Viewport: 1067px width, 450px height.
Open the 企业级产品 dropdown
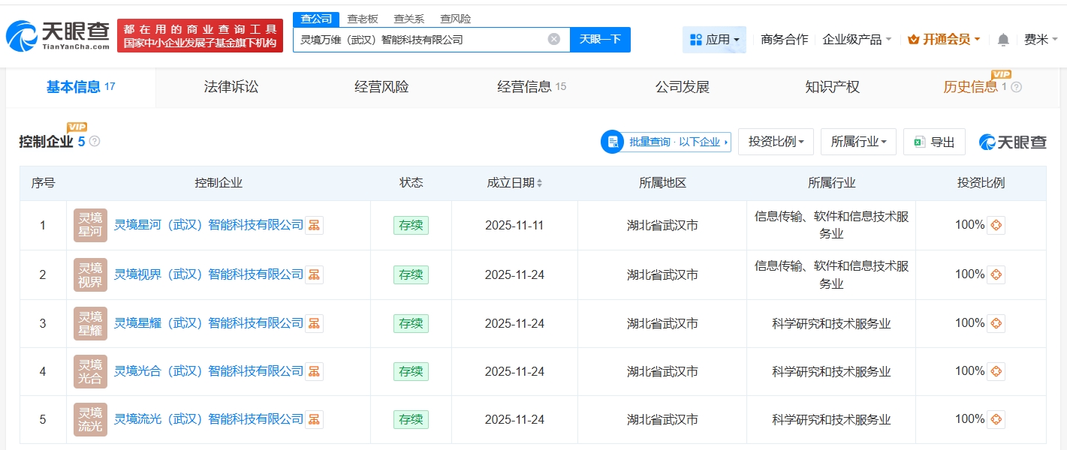click(x=857, y=40)
